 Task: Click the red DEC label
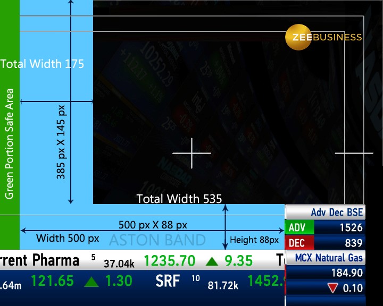pyautogui.click(x=299, y=243)
